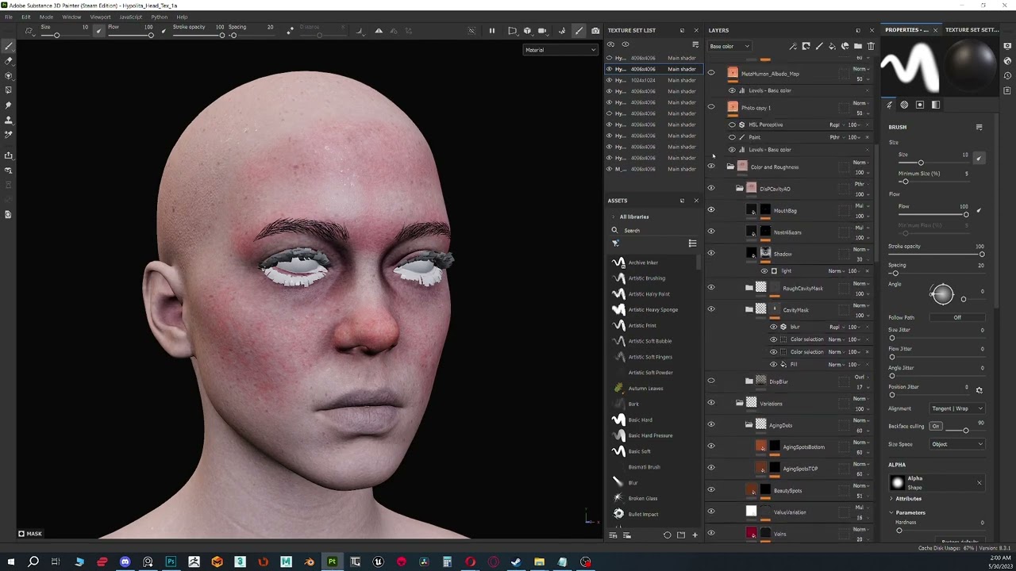Open the Mode menu
Viewport: 1016px width, 571px height.
pyautogui.click(x=47, y=17)
